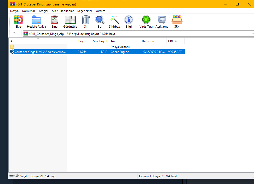Minimize the WinRAR window
This screenshot has width=254, height=184.
click(225, 4)
